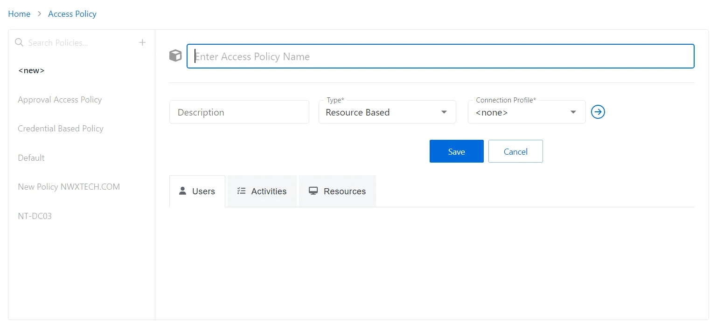Click the plus icon to add policy

coord(142,42)
